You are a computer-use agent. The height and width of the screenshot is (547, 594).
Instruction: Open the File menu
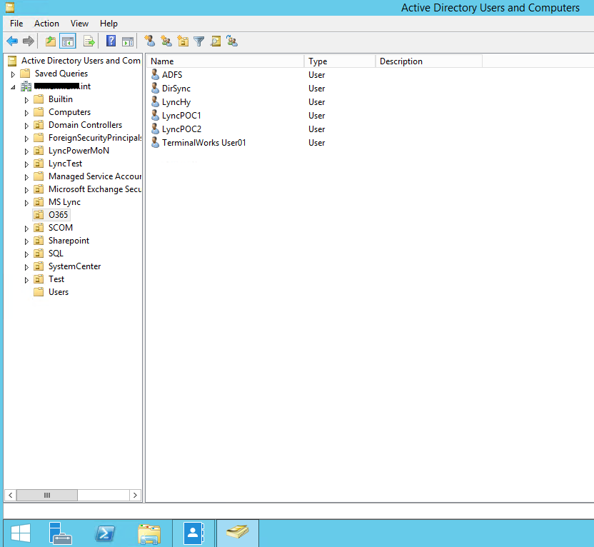click(x=16, y=24)
